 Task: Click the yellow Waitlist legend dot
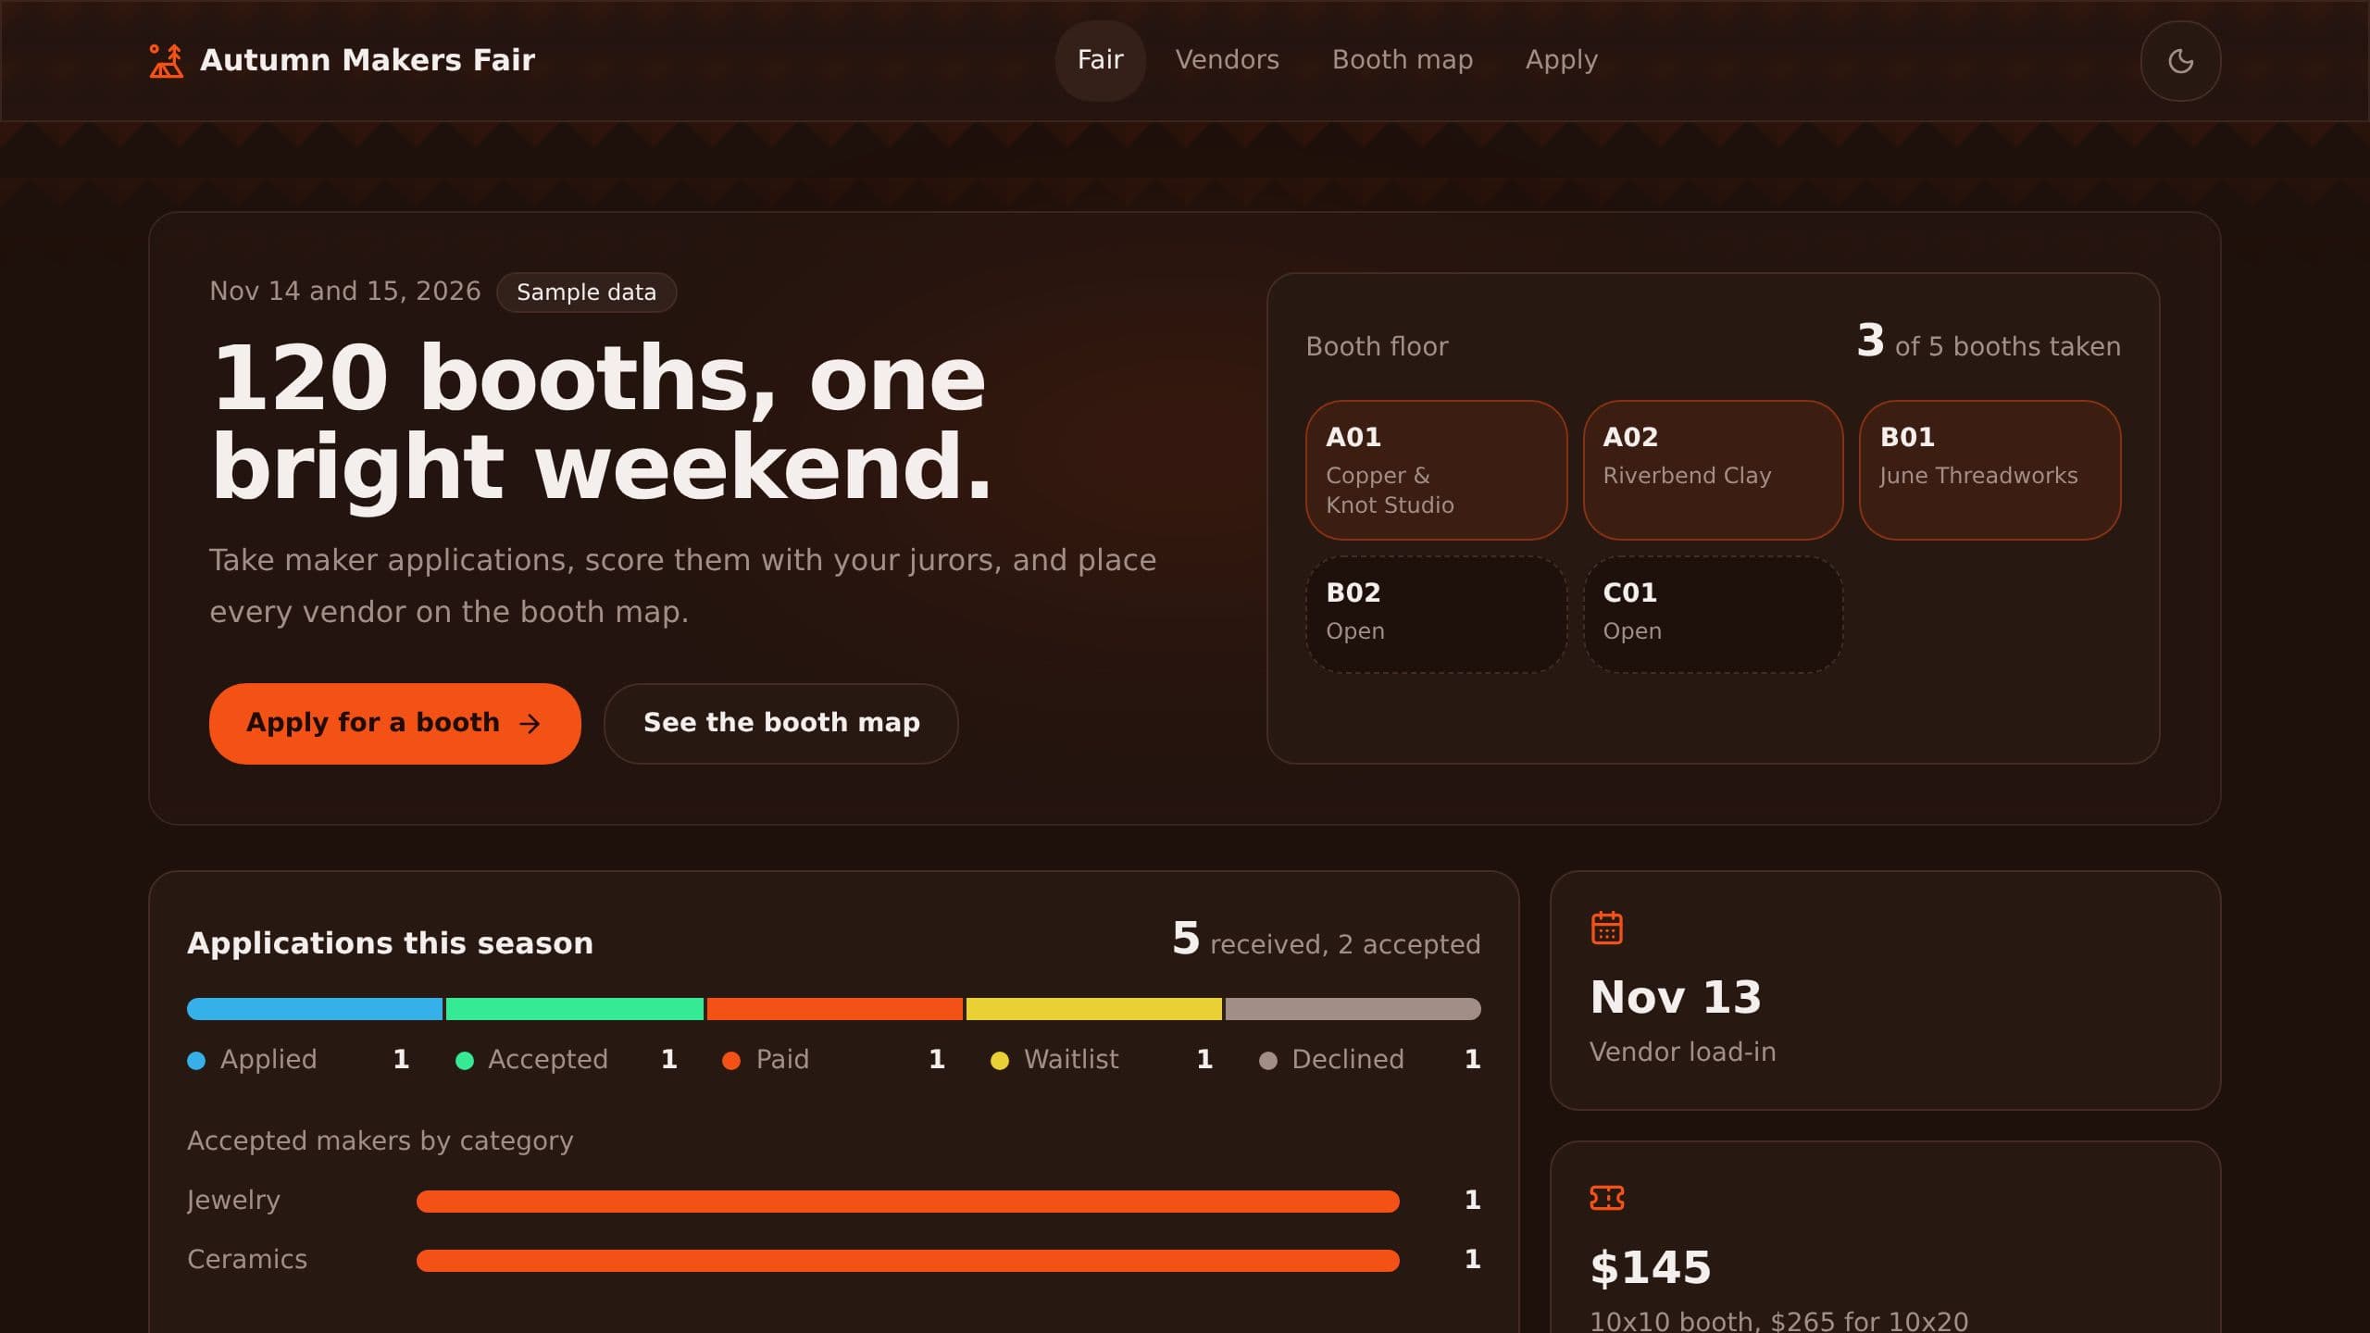point(1000,1061)
